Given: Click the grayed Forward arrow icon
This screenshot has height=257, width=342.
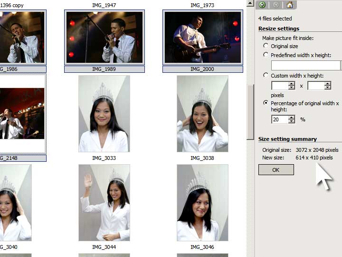Looking at the screenshot, I should coord(275,5).
